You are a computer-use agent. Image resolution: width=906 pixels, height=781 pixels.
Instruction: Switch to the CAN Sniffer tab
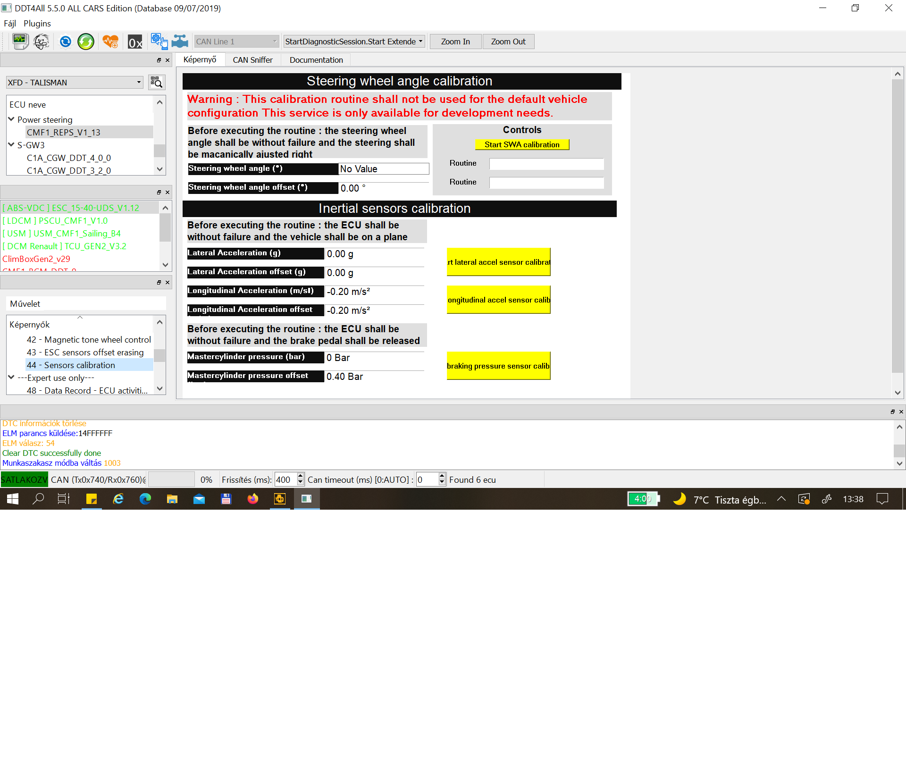coord(252,59)
